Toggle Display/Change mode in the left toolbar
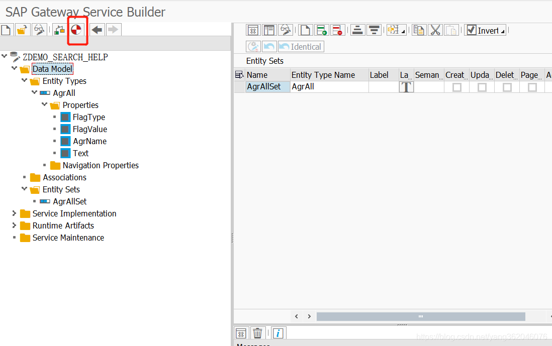Screen dimensions: 552x346 pyautogui.click(x=39, y=30)
